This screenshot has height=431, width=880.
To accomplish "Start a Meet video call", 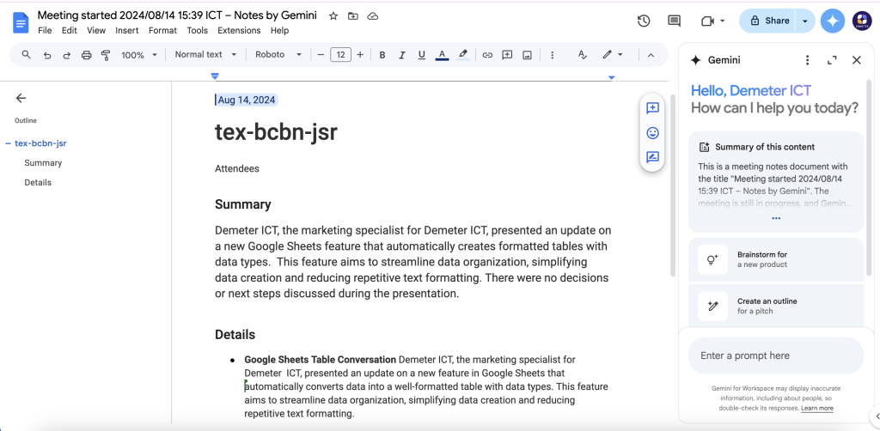I will pos(707,21).
